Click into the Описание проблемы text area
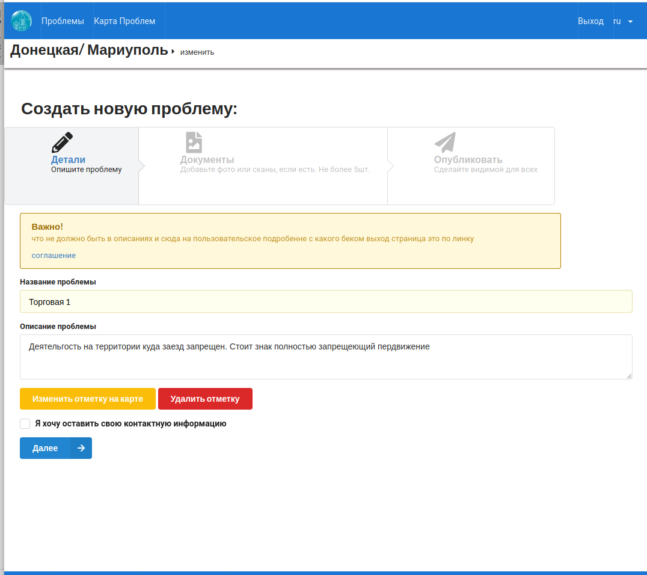This screenshot has height=575, width=647. [326, 357]
